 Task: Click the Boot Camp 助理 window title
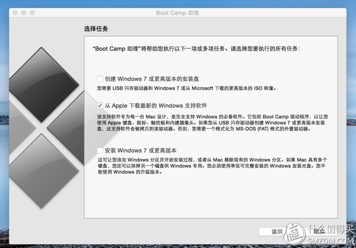tap(177, 13)
